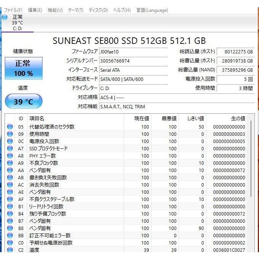Click the power on hours value 3 時間
Viewport: 259px width, 259px height.
coord(236,88)
